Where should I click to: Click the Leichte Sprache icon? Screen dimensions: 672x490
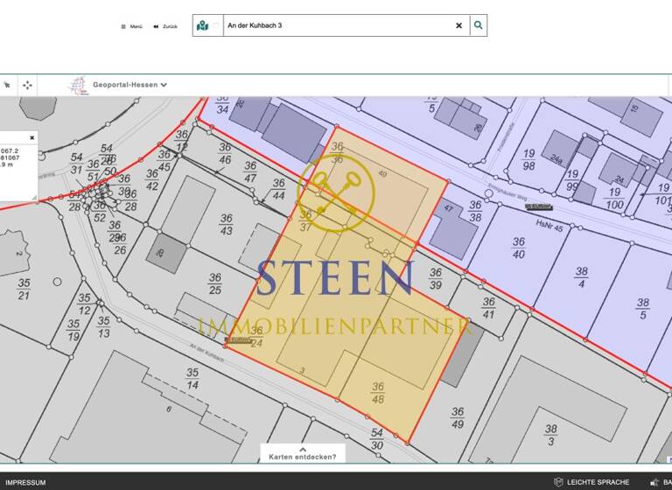tap(558, 482)
